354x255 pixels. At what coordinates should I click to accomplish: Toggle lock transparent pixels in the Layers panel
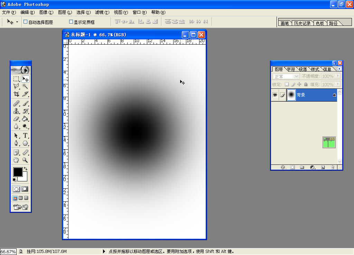(x=287, y=84)
